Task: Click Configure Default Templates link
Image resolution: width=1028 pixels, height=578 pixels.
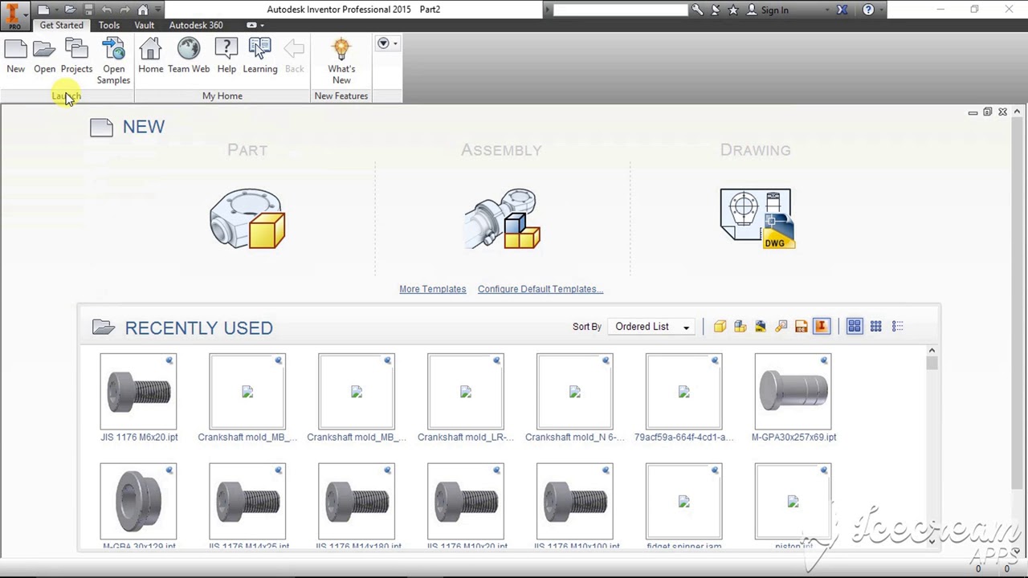Action: pos(540,289)
